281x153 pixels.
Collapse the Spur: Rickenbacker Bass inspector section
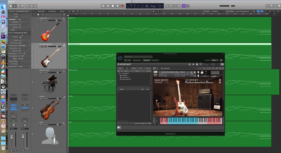(x=10, y=33)
